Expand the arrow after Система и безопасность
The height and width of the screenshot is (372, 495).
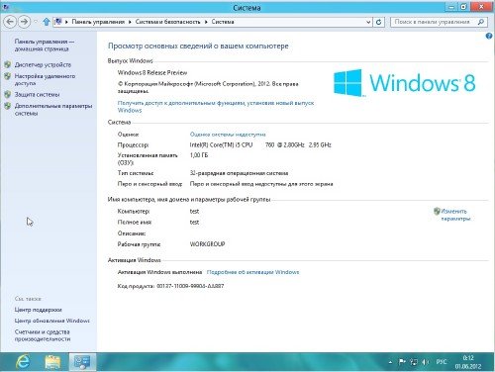tap(206, 22)
